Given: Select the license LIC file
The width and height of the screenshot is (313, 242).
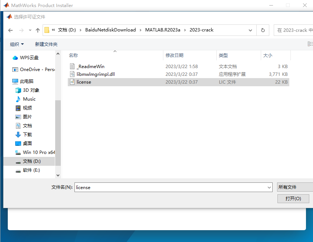Looking at the screenshot, I should 179,82.
